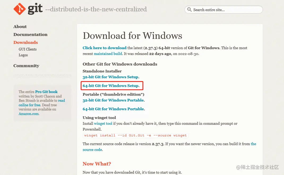Open the About section
The height and width of the screenshot is (175, 284).
[20, 26]
